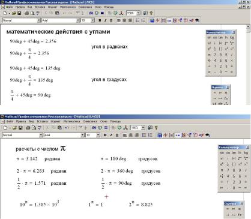The height and width of the screenshot is (219, 251).
Task: Open Normal style dropdown in lower window
Action: click(x=41, y=135)
